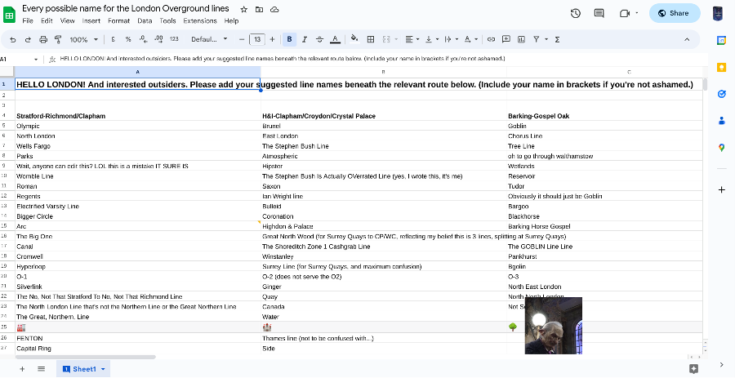735x378 pixels.
Task: Click the move to folder icon
Action: [x=259, y=9]
